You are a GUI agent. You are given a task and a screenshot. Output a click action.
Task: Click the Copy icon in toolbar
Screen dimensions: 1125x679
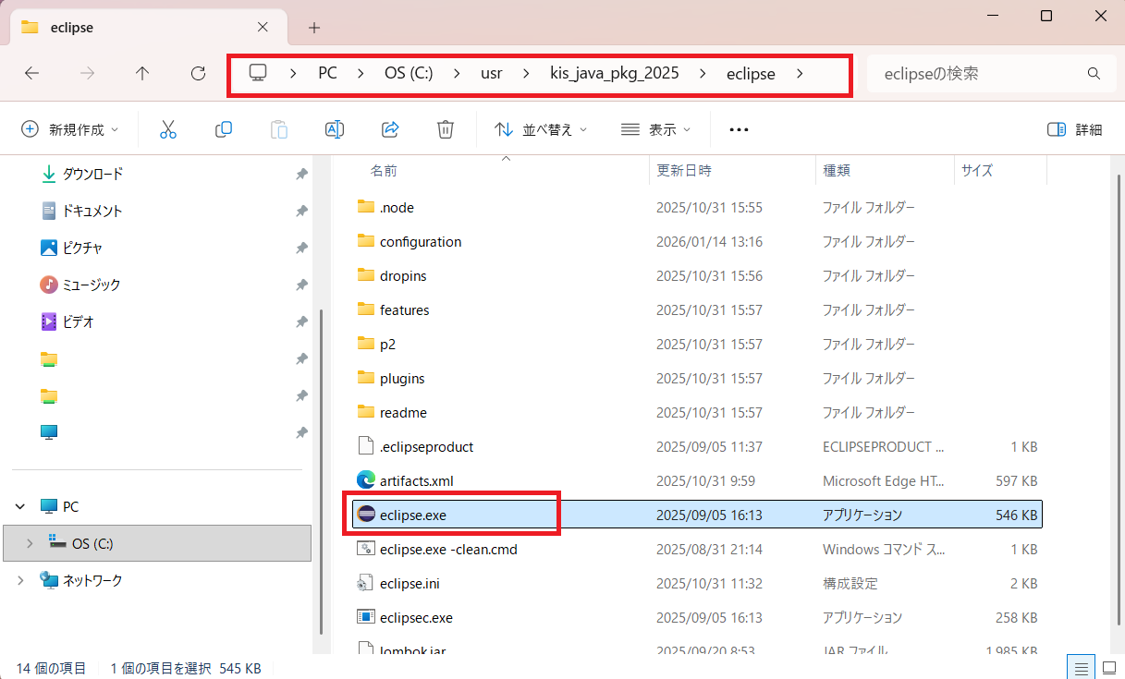pyautogui.click(x=223, y=129)
